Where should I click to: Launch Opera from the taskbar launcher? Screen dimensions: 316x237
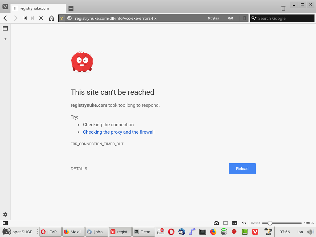(171, 232)
